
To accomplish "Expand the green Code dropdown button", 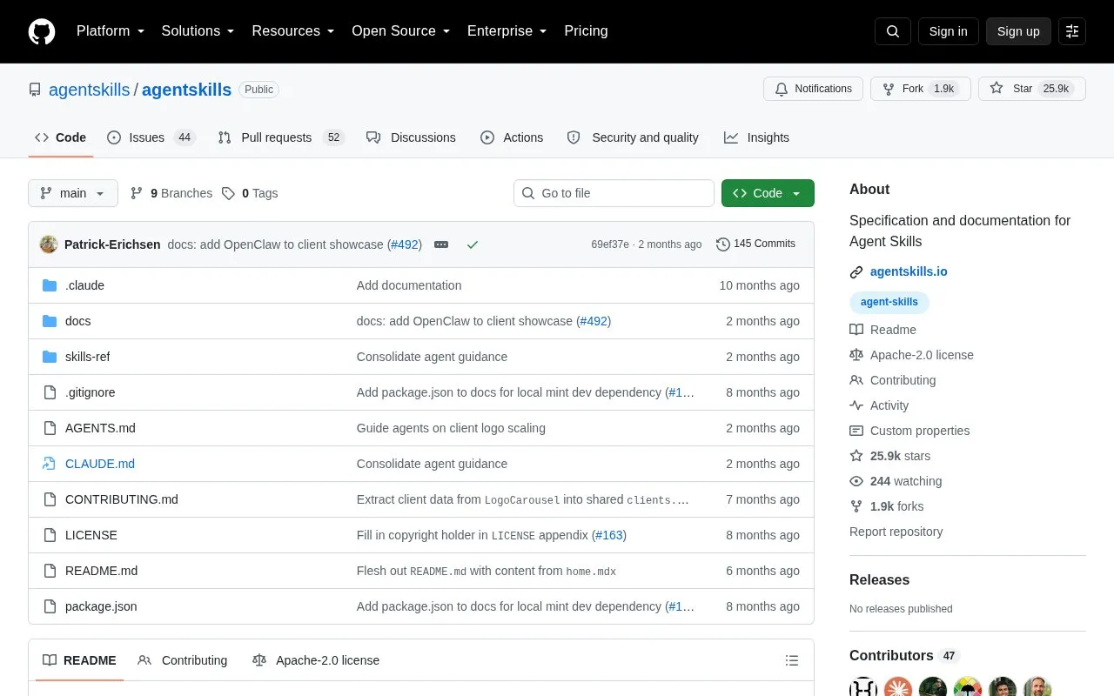I will (768, 193).
